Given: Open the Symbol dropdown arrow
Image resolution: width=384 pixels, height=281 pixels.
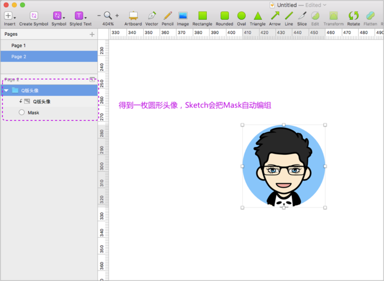Looking at the screenshot, I should pyautogui.click(x=64, y=18).
